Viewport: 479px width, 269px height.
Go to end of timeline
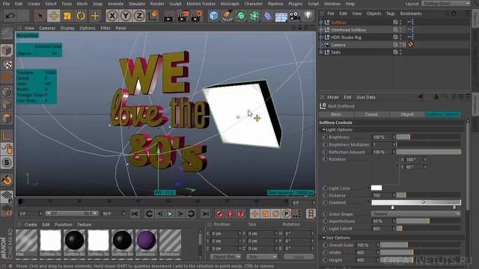pyautogui.click(x=206, y=214)
